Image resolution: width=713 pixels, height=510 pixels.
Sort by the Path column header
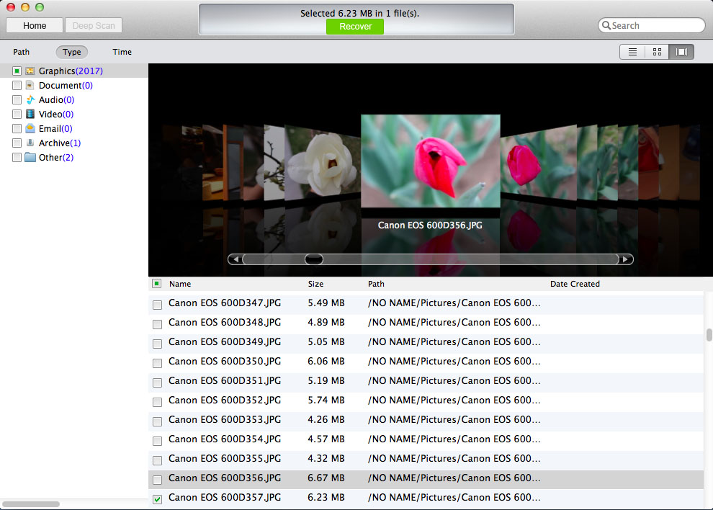[x=376, y=284]
